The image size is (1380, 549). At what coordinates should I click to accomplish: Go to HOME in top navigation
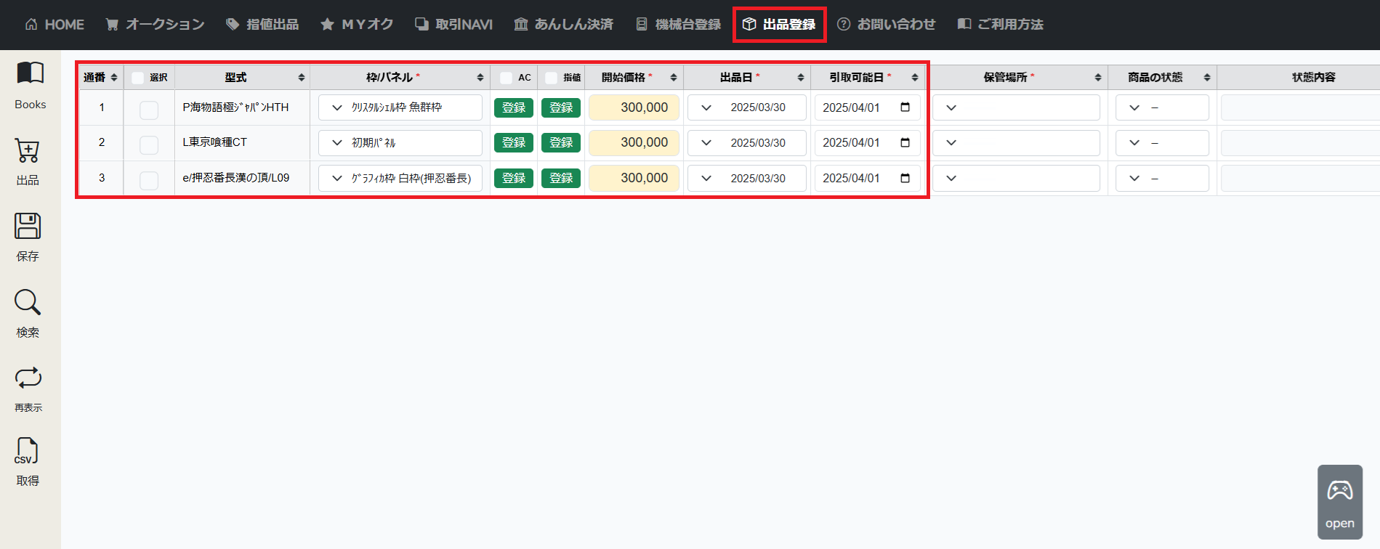pos(55,25)
